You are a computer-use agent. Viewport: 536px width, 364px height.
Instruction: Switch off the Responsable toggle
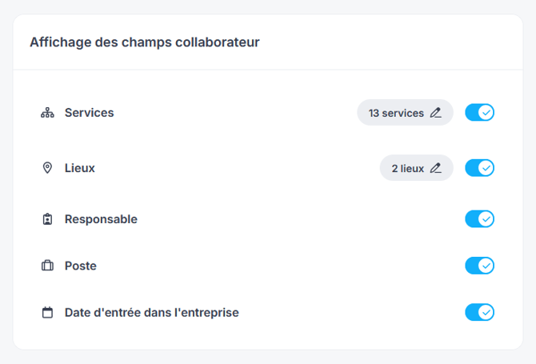coord(479,219)
